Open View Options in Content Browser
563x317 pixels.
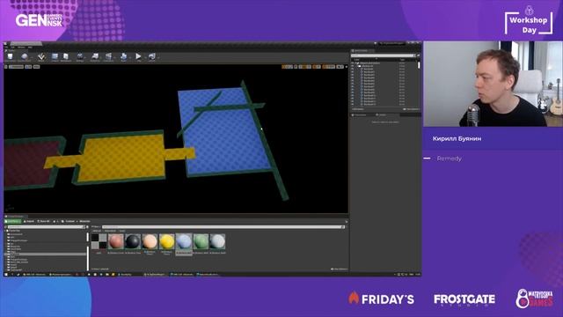click(339, 269)
